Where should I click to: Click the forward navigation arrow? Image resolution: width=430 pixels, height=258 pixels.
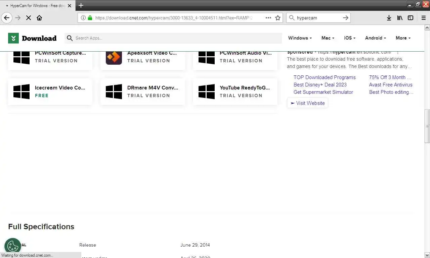click(18, 18)
